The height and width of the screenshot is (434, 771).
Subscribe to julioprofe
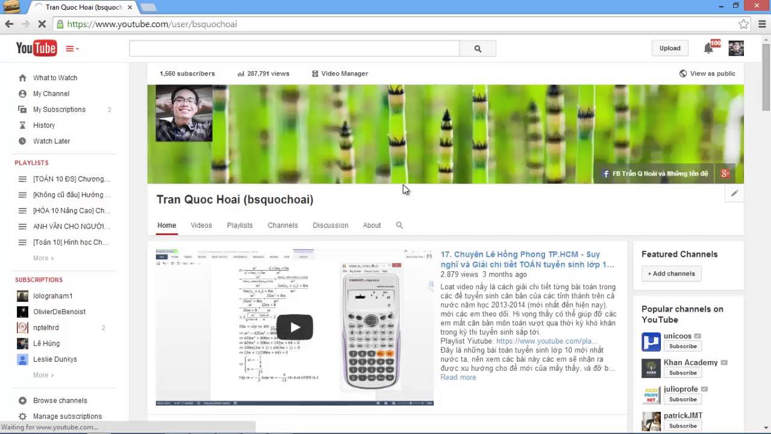click(x=682, y=399)
